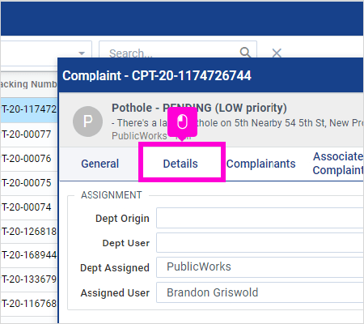Select row ending T-20-00077
The height and width of the screenshot is (324, 364).
(x=29, y=134)
